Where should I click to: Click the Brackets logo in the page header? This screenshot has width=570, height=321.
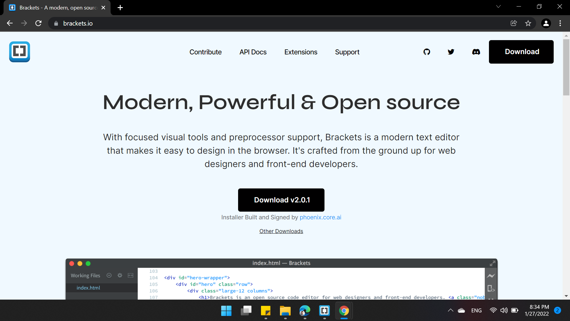pyautogui.click(x=20, y=52)
